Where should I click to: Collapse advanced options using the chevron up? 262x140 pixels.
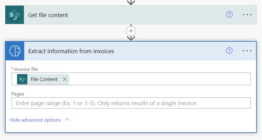point(67,119)
